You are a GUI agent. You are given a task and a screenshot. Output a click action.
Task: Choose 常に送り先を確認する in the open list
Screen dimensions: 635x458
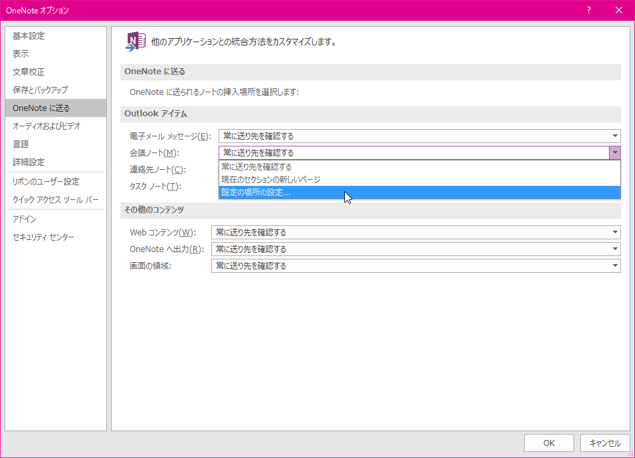[420, 167]
